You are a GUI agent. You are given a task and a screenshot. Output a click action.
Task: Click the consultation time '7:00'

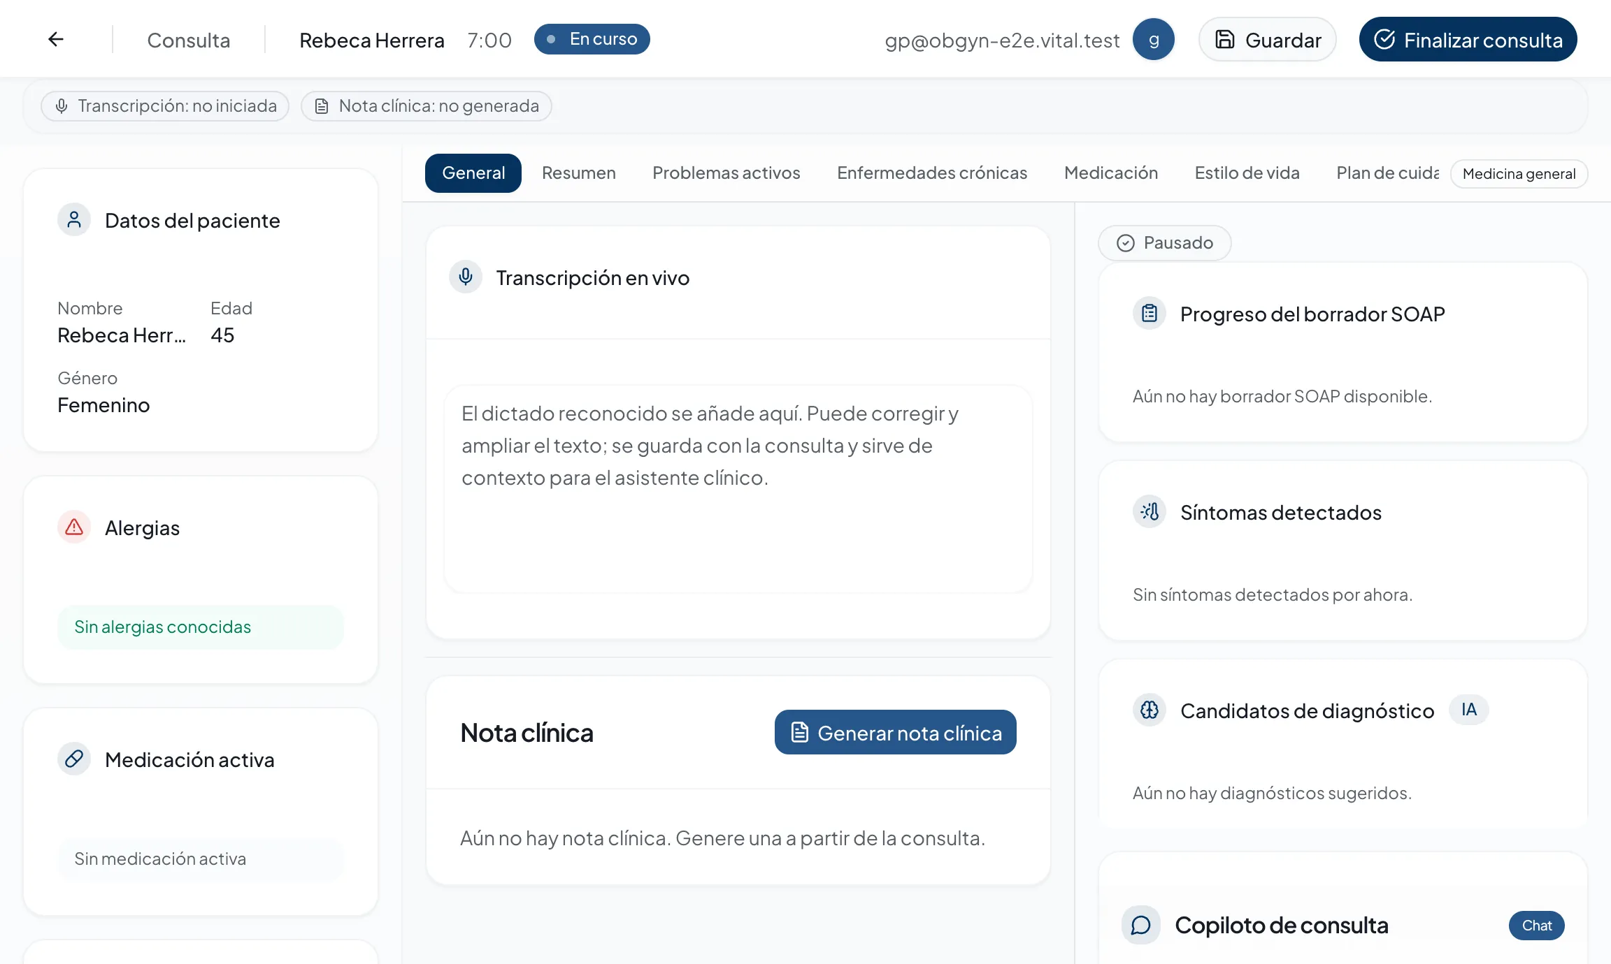point(489,40)
